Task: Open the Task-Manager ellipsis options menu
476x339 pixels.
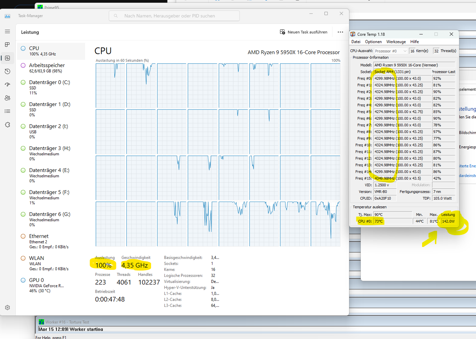Action: pyautogui.click(x=340, y=32)
